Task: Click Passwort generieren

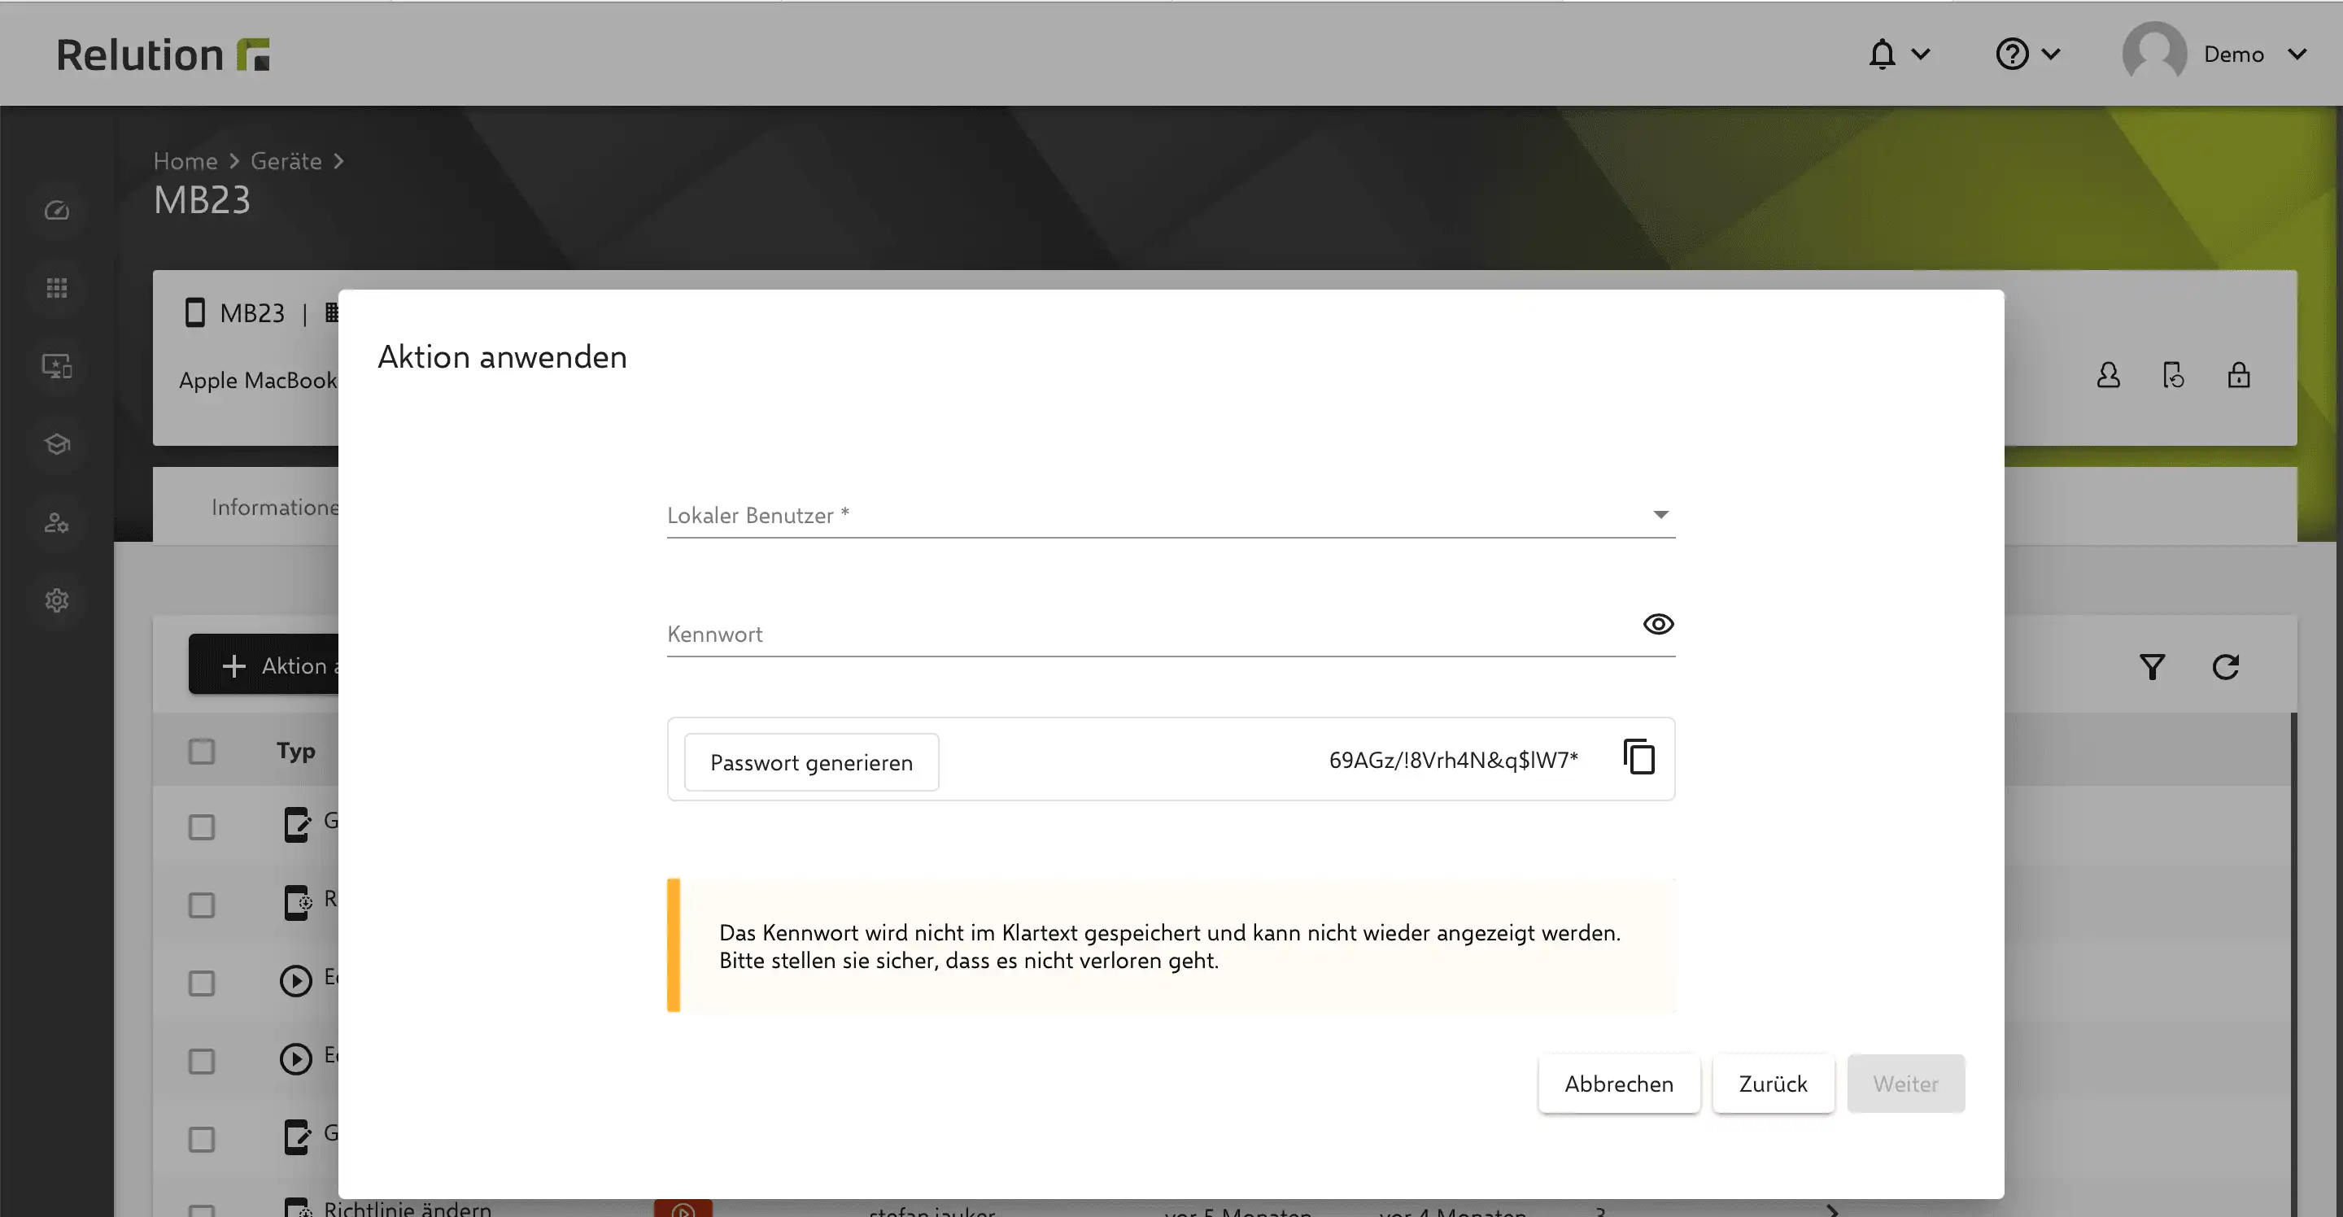Action: coord(811,762)
